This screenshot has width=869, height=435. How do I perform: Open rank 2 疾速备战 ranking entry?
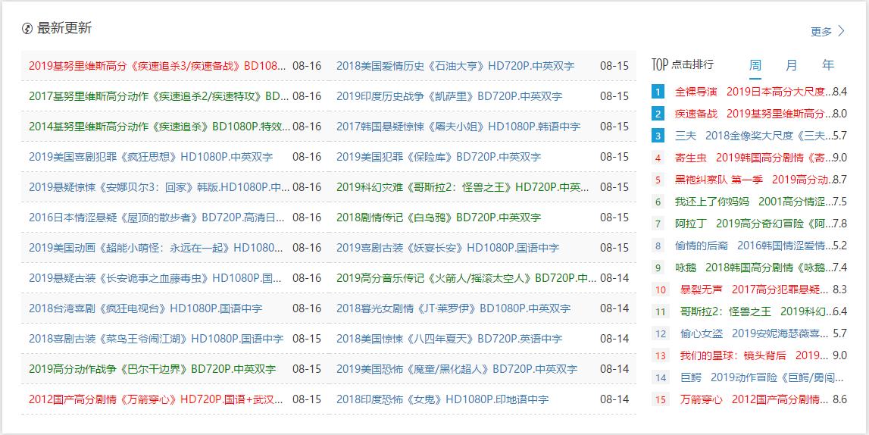click(x=754, y=114)
